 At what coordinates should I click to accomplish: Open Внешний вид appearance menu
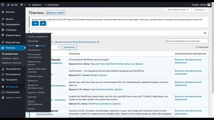(13, 42)
